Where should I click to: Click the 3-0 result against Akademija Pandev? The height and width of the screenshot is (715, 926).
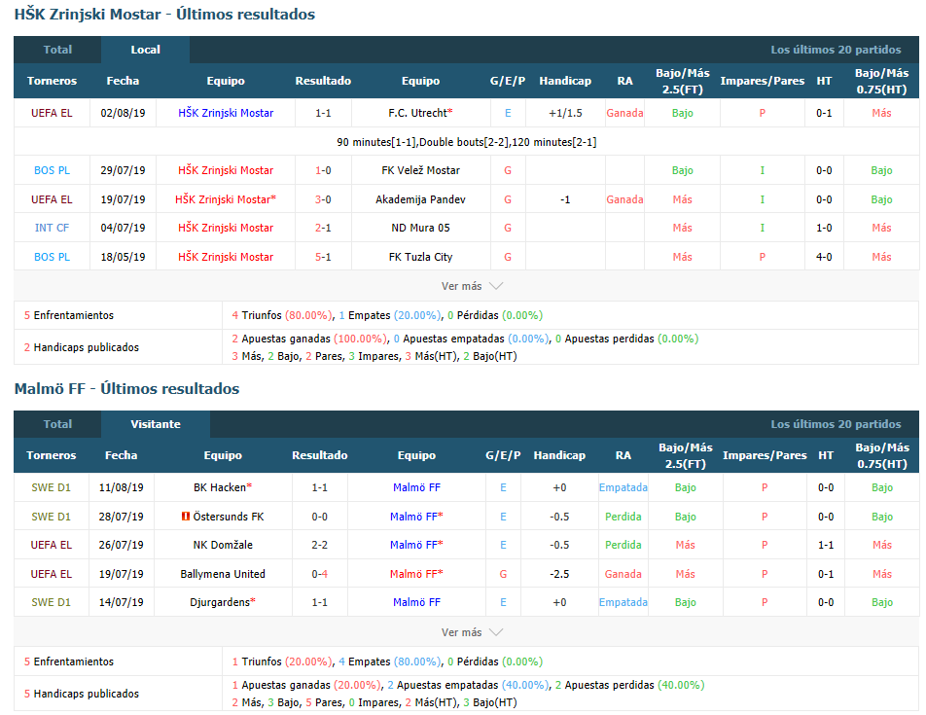323,199
